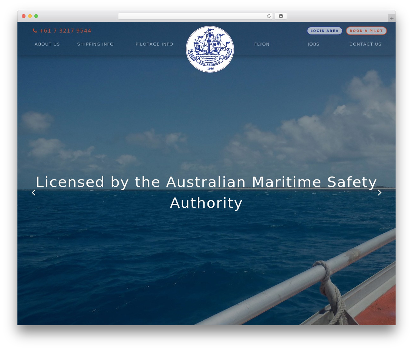Image resolution: width=413 pixels, height=350 pixels.
Task: Open a new browser tab with plus
Action: tap(391, 18)
